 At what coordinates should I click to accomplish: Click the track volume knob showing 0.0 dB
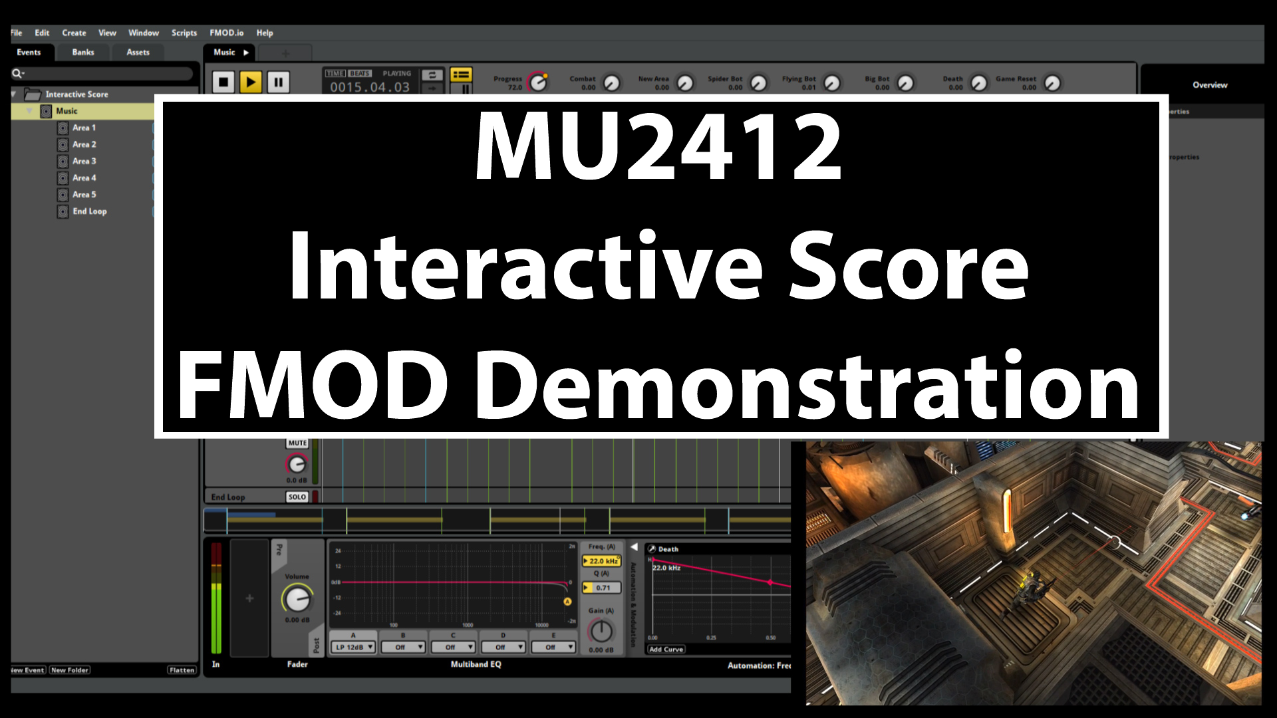pos(297,464)
